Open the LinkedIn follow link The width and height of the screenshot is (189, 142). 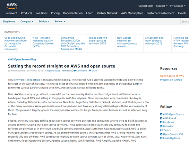(168, 126)
